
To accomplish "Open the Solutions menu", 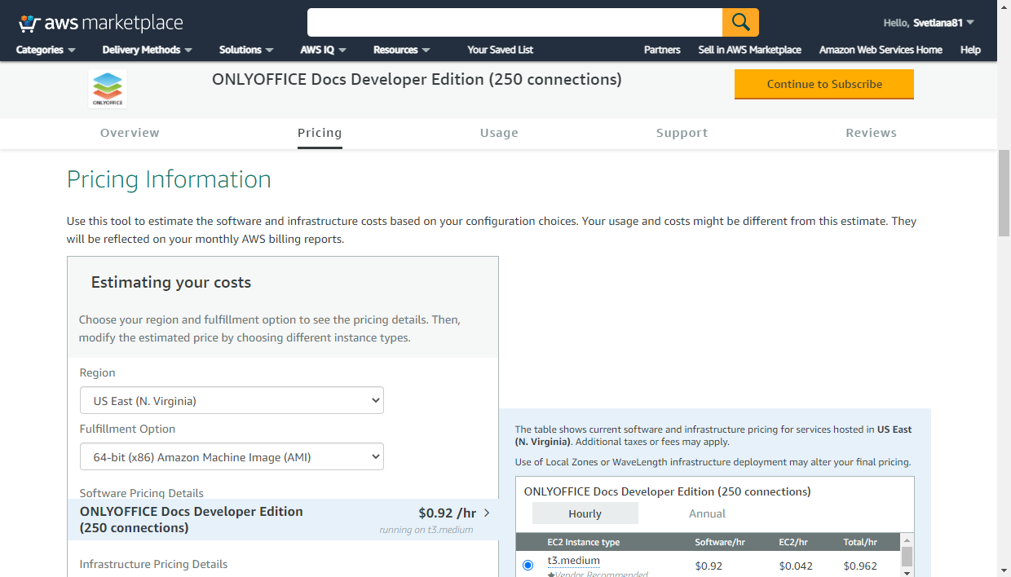I will (x=246, y=50).
